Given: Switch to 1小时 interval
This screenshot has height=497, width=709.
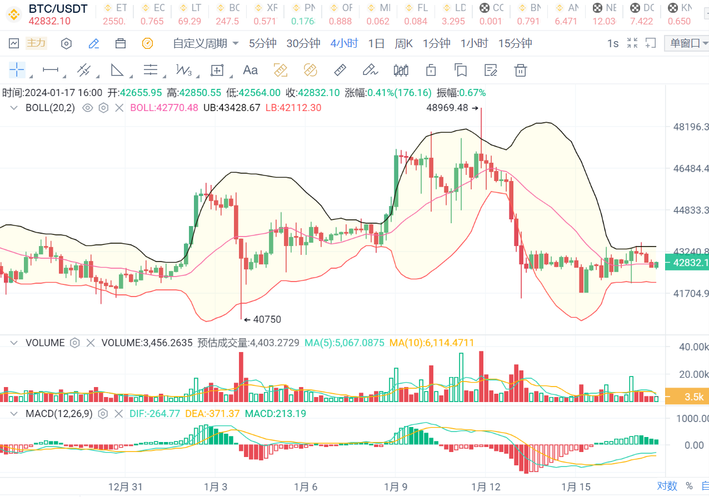Looking at the screenshot, I should pyautogui.click(x=475, y=43).
